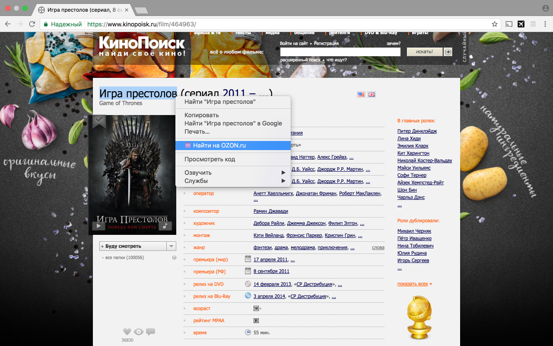Screen dimensions: 553x346
Task: Reload the page with the refresh button
Action: (32, 24)
